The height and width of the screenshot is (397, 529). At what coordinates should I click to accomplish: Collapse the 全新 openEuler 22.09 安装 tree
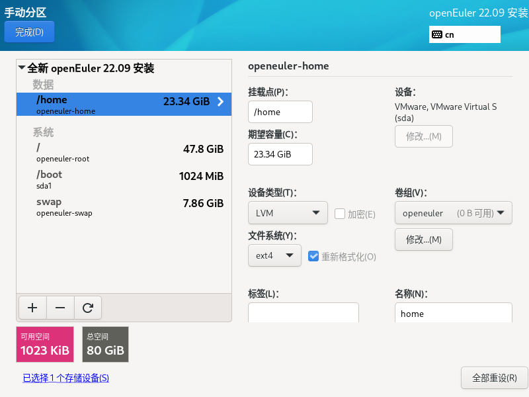pyautogui.click(x=22, y=67)
